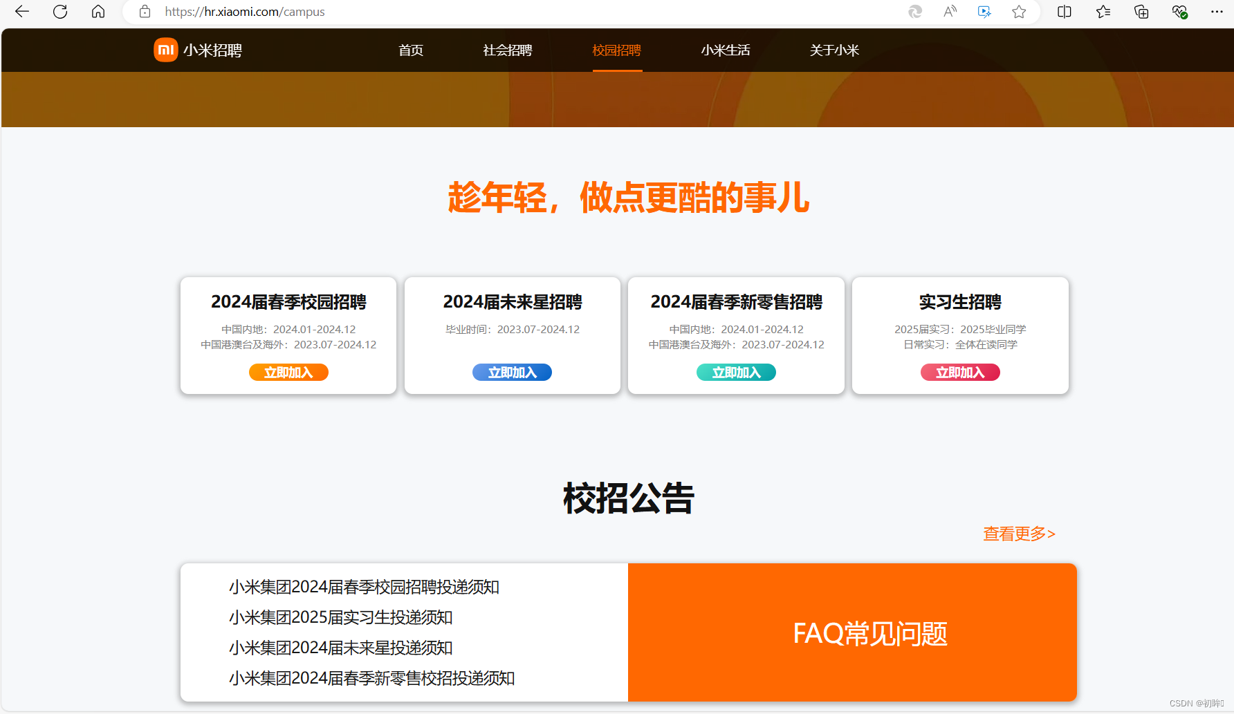
Task: Open 小米集团2025届实习生投递须知
Action: [x=340, y=618]
